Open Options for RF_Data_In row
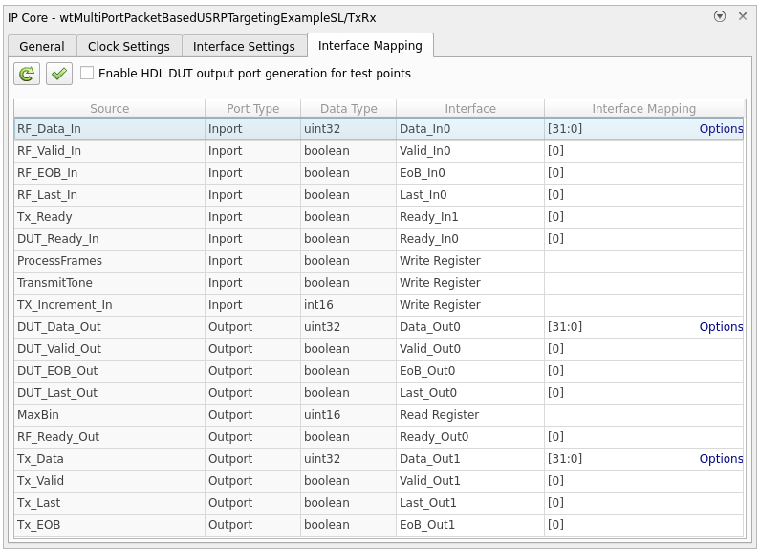This screenshot has height=551, width=760. click(721, 129)
